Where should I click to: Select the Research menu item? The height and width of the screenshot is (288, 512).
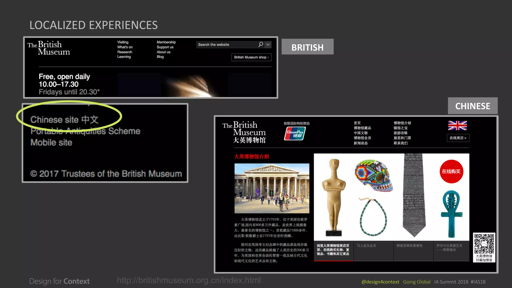(125, 52)
